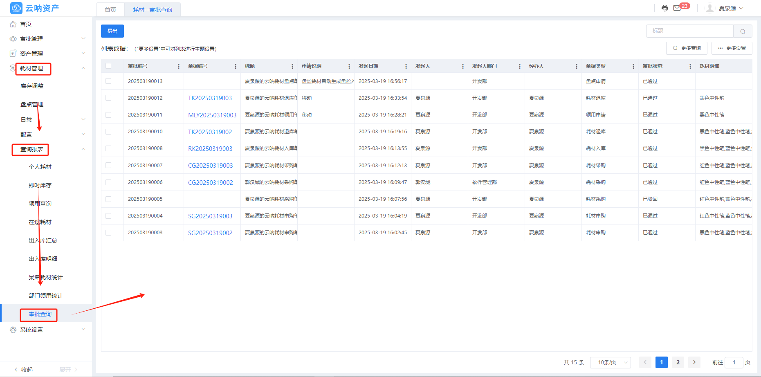Open the 10条/页 page size dropdown
This screenshot has width=761, height=377.
611,362
